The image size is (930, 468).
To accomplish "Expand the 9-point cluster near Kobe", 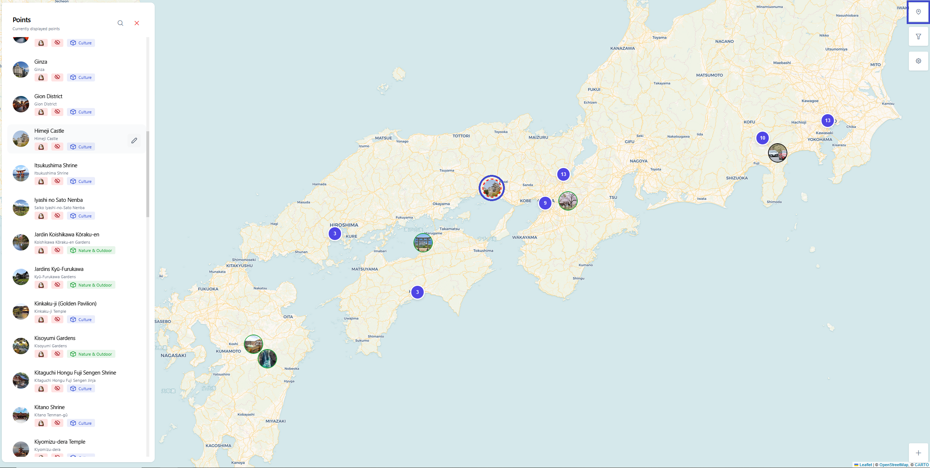I will pyautogui.click(x=545, y=203).
